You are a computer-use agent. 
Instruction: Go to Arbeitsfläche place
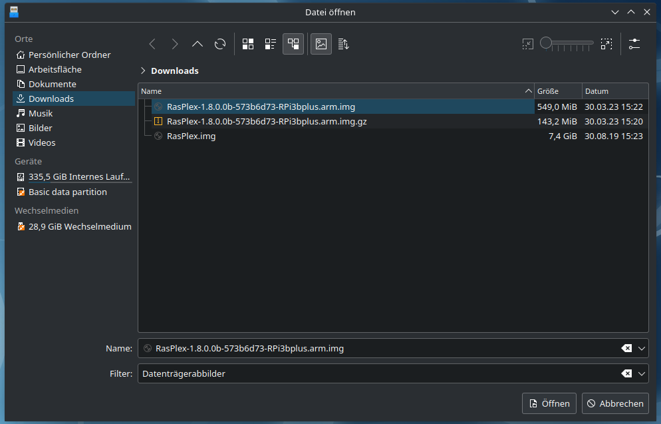click(x=74, y=69)
